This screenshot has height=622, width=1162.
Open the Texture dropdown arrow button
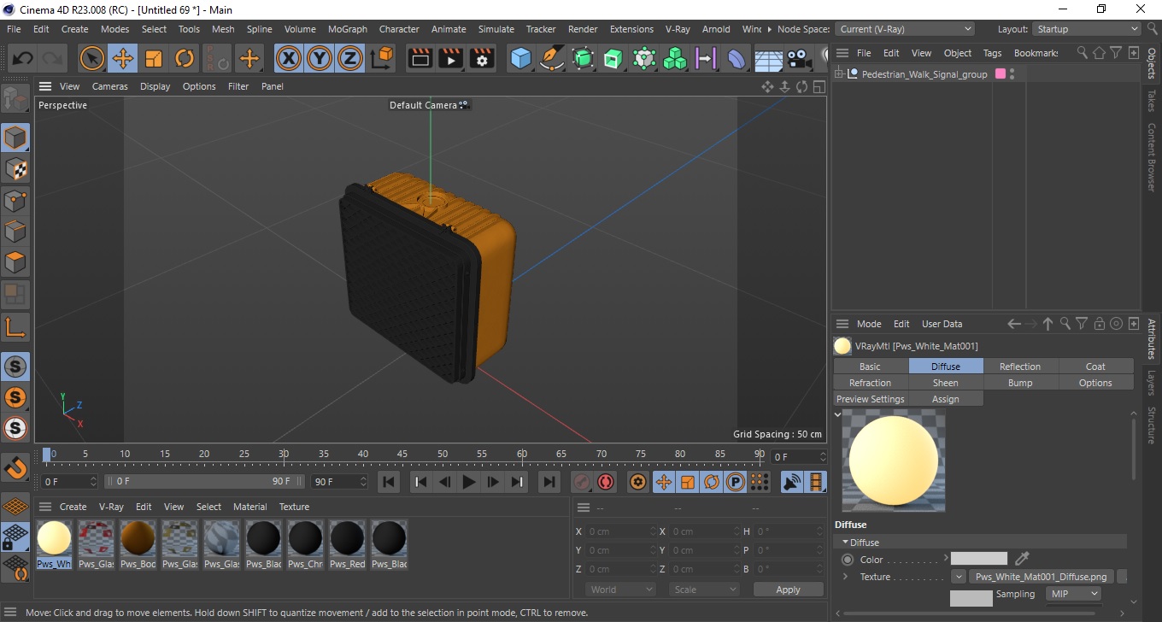(959, 577)
